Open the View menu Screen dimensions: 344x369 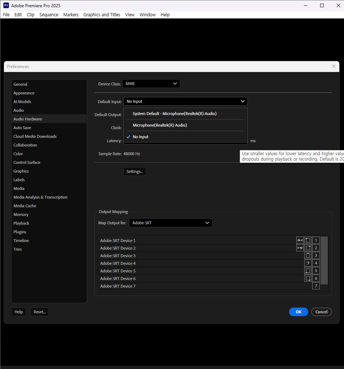pyautogui.click(x=129, y=14)
